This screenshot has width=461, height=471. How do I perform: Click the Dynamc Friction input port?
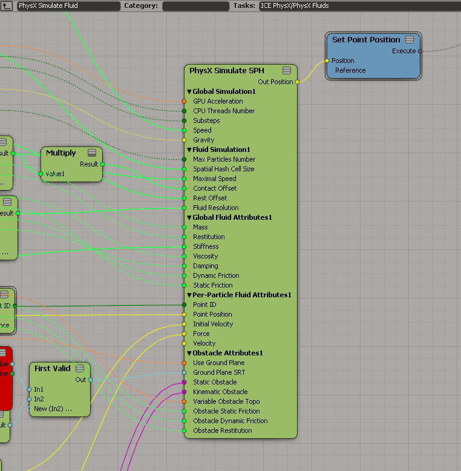pos(185,275)
